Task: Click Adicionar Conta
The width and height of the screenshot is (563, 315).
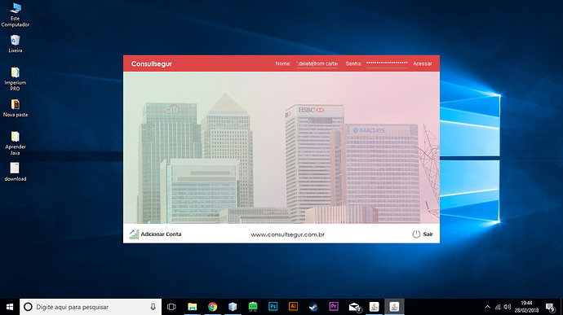Action: pos(161,234)
